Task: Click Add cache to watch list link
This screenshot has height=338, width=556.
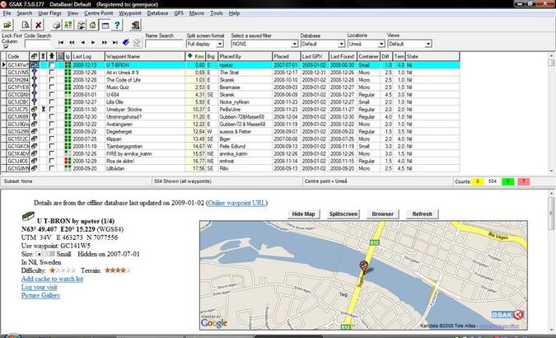Action: pyautogui.click(x=52, y=279)
